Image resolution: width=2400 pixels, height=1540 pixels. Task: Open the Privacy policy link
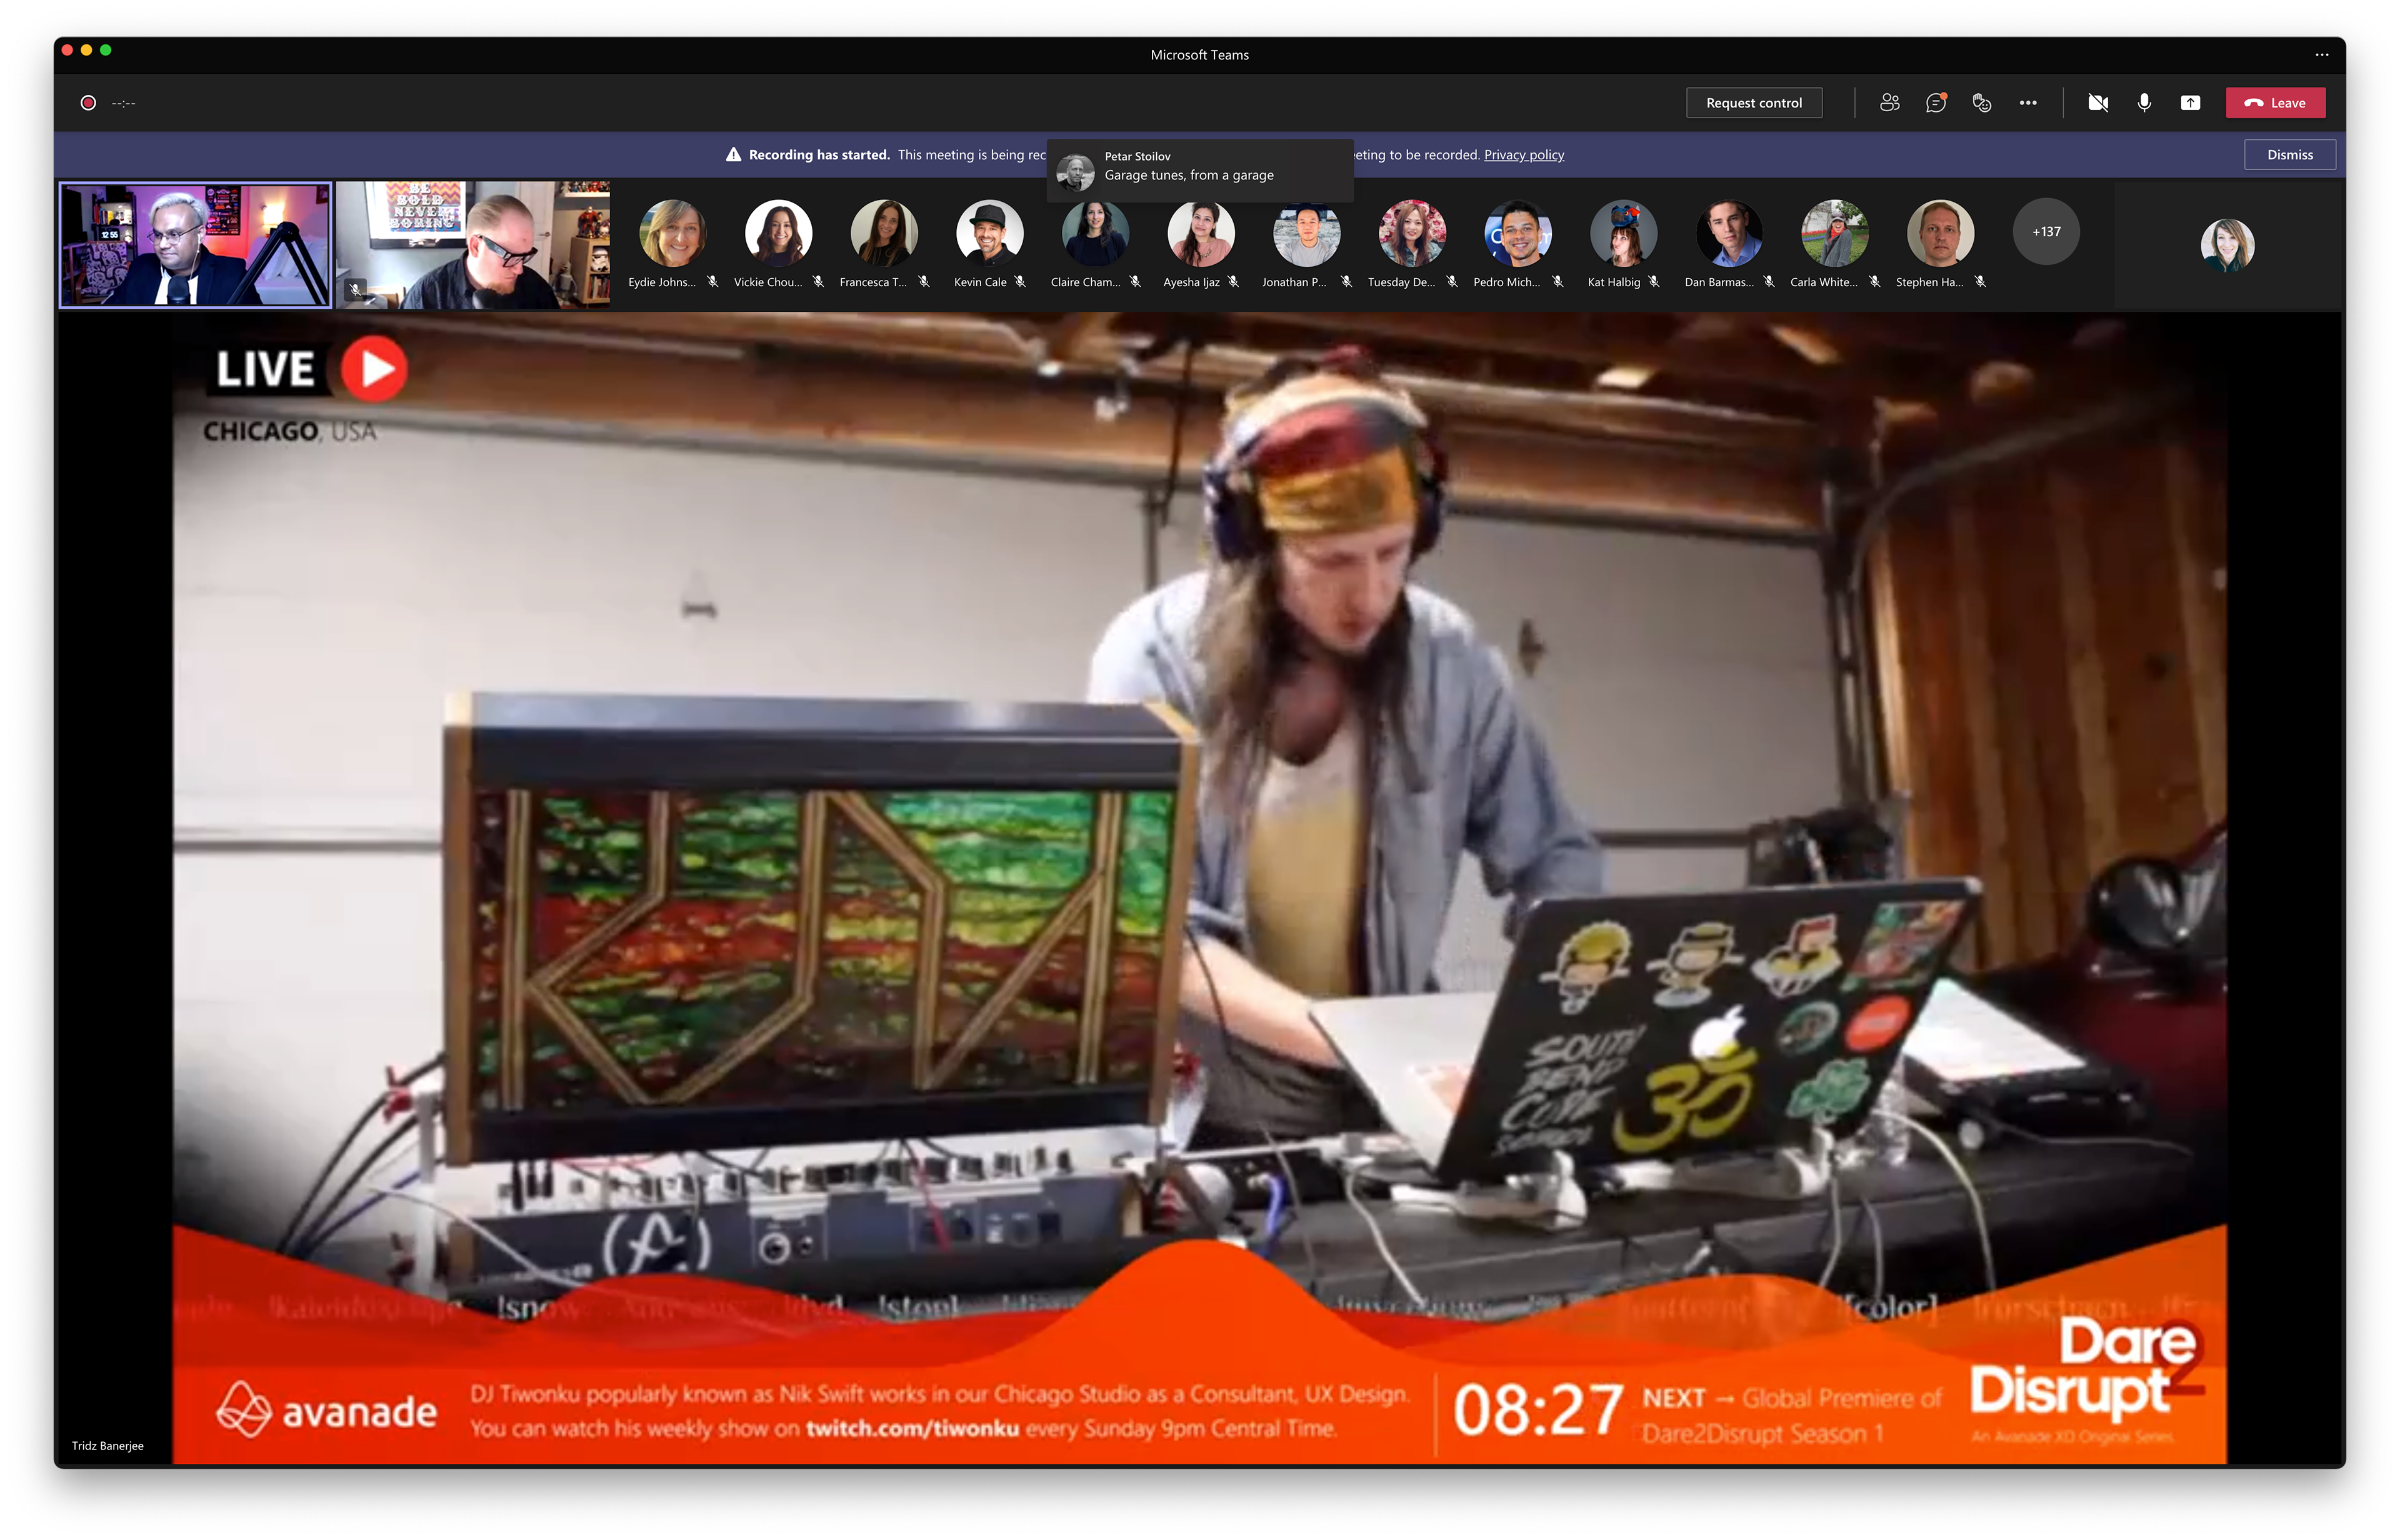[1524, 155]
